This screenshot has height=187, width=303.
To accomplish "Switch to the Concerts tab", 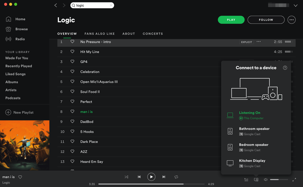I will (153, 34).
